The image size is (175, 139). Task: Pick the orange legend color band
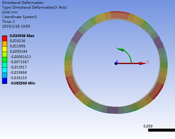point(4,44)
